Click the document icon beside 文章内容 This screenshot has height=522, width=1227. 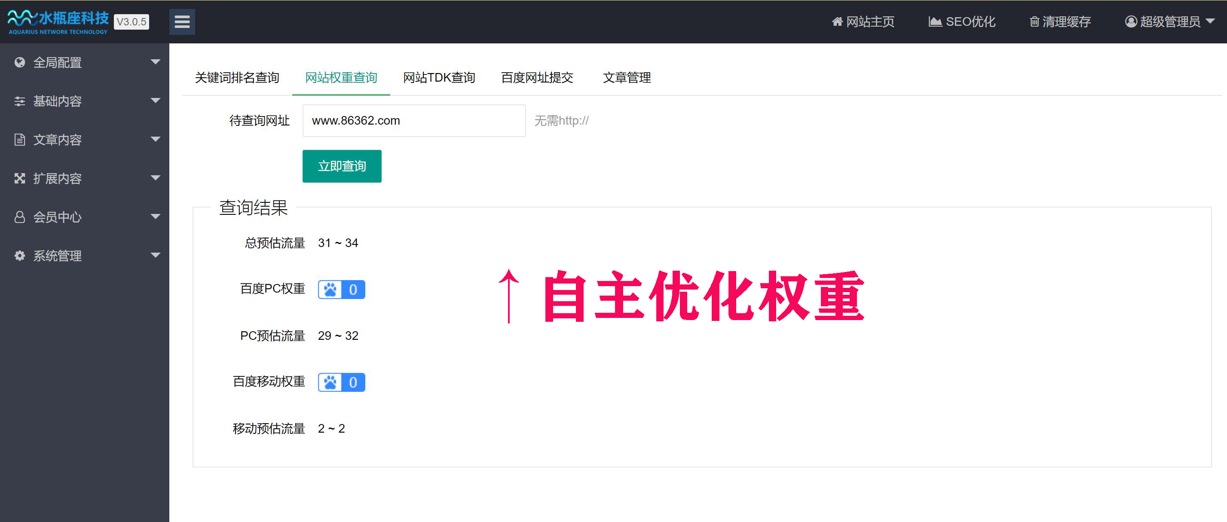coord(19,140)
